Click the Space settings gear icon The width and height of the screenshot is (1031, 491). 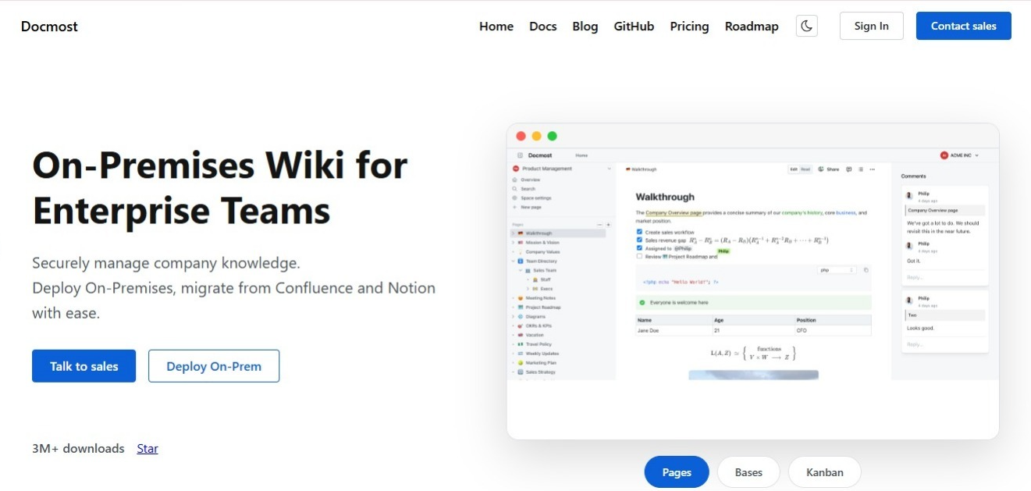tap(514, 198)
